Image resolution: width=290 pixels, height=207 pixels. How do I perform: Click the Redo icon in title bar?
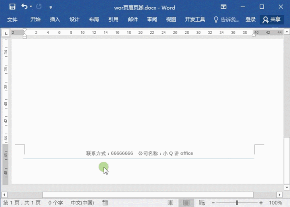click(x=39, y=7)
